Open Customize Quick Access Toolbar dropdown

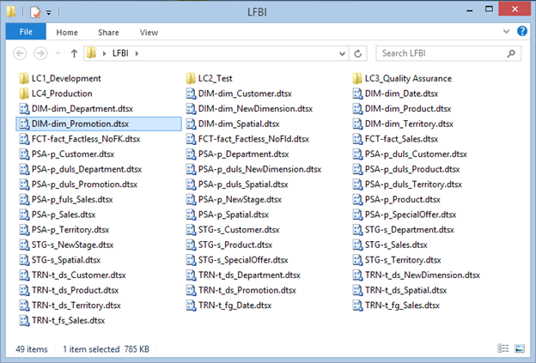[x=49, y=13]
